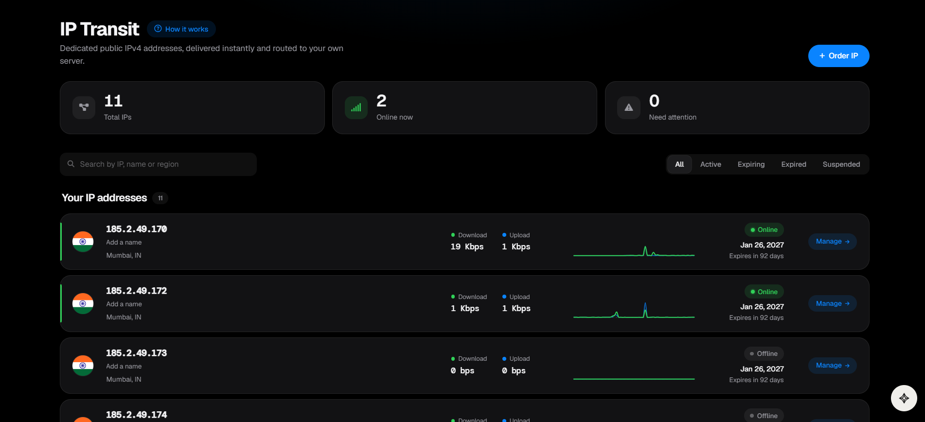Click the traffic graph for 185.2.49.170
The width and height of the screenshot is (925, 422).
pyautogui.click(x=634, y=250)
